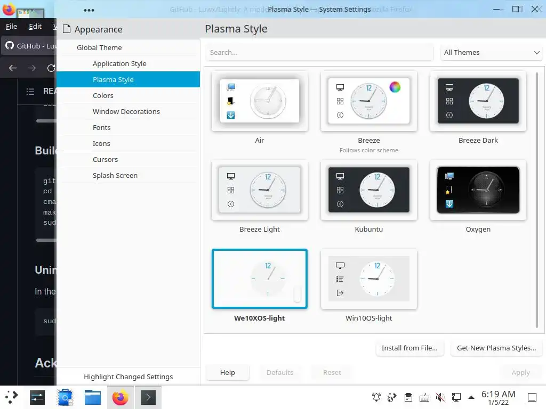This screenshot has width=546, height=409.
Task: Click Firefox back arrow button
Action: point(13,68)
